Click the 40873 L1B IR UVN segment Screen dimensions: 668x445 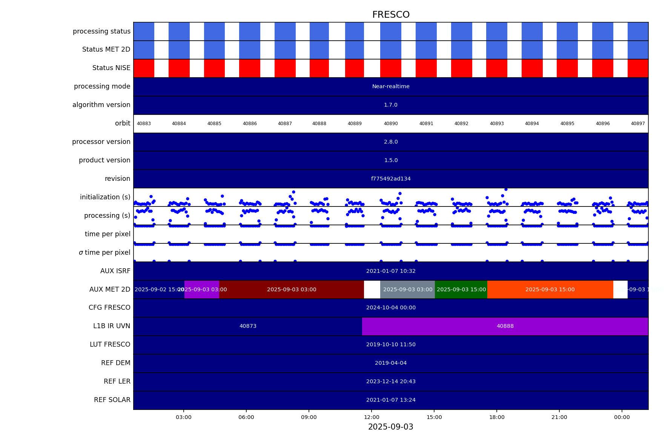248,326
